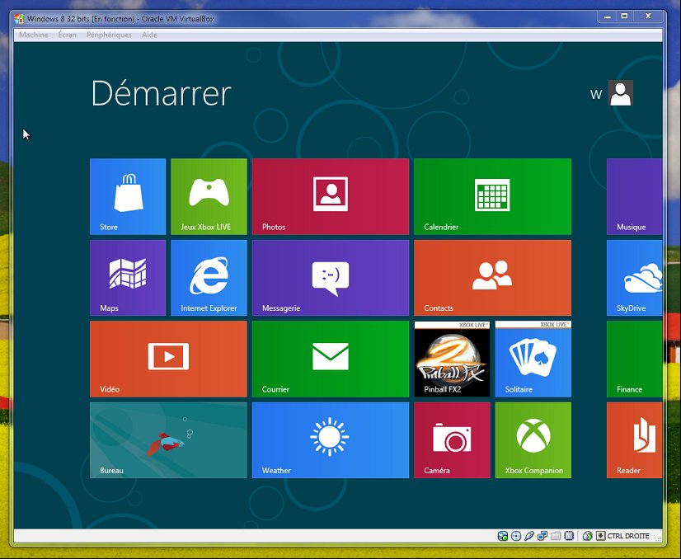The width and height of the screenshot is (681, 559).
Task: Click the optical disc icon in VirtualBox status bar
Action: (x=516, y=536)
